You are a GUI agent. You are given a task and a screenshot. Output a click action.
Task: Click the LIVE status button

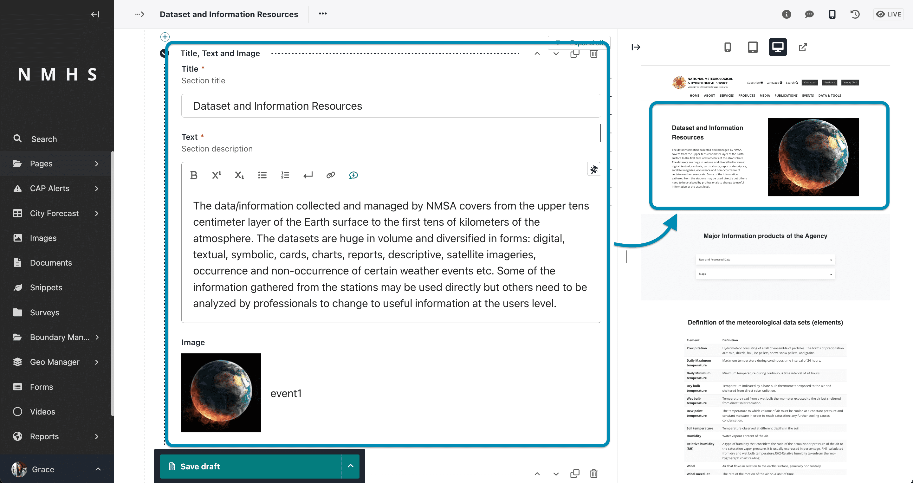click(889, 14)
